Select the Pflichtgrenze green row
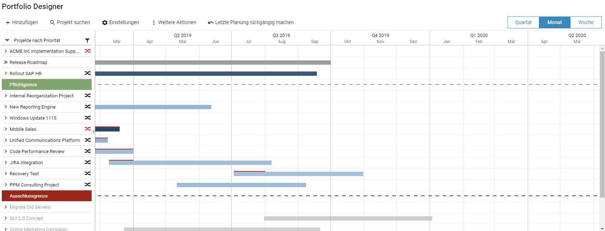The width and height of the screenshot is (605, 231). (47, 85)
